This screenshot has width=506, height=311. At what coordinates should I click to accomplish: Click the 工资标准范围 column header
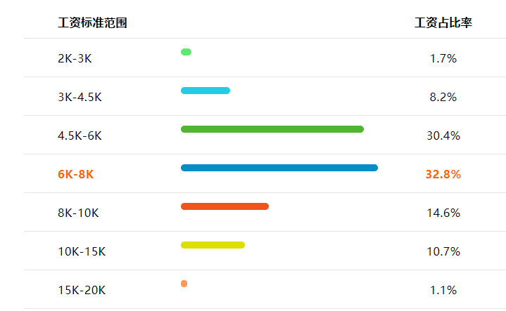point(92,23)
